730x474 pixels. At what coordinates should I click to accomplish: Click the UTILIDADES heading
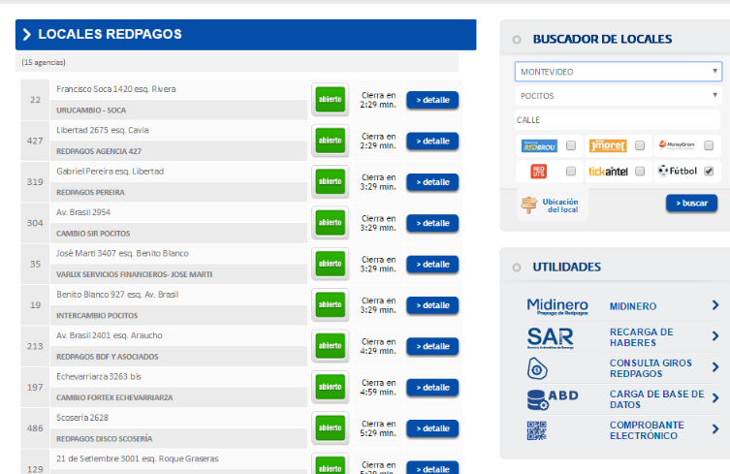(x=566, y=267)
